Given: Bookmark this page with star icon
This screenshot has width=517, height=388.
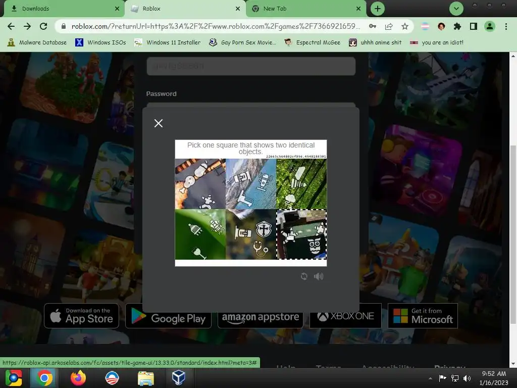Looking at the screenshot, I should [405, 26].
